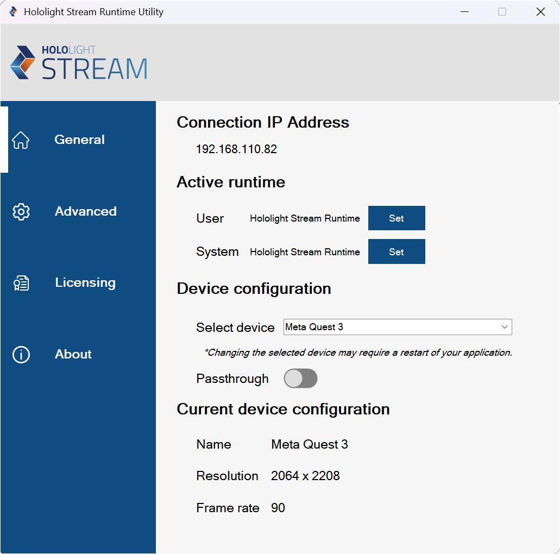Open the Select device dropdown

tap(398, 327)
